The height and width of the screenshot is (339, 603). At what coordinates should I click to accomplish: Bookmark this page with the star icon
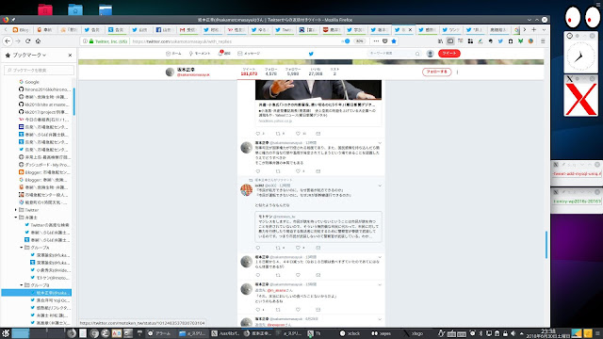pyautogui.click(x=394, y=41)
